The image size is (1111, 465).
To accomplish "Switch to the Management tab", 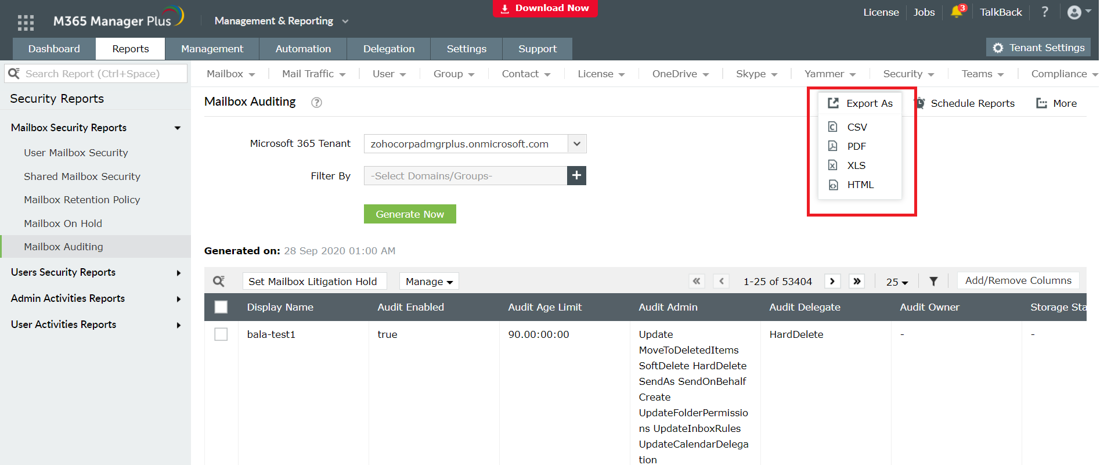I will coord(212,49).
